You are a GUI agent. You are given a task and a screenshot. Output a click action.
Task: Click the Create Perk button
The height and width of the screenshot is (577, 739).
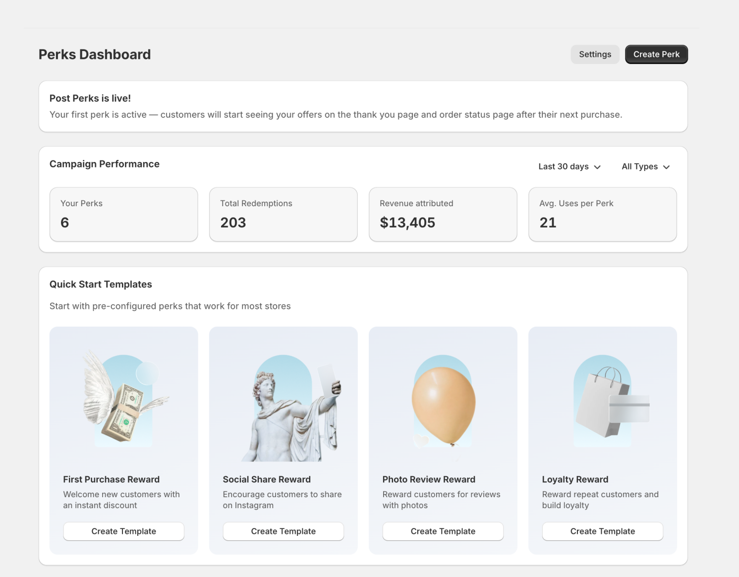click(656, 55)
